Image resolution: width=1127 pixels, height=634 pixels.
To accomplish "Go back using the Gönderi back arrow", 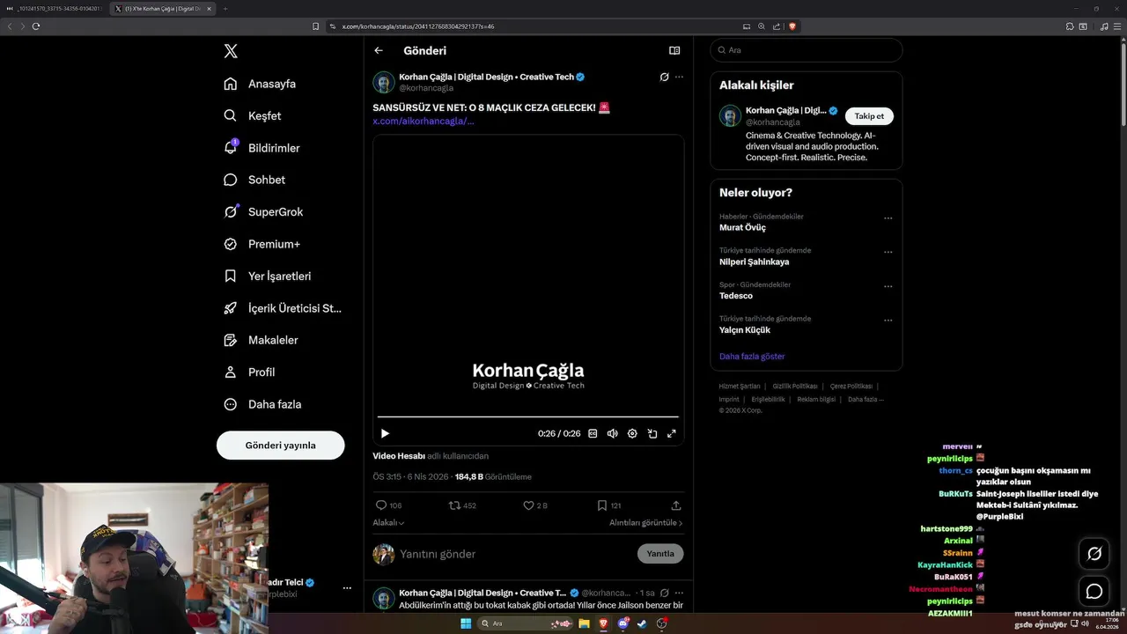I will point(379,50).
